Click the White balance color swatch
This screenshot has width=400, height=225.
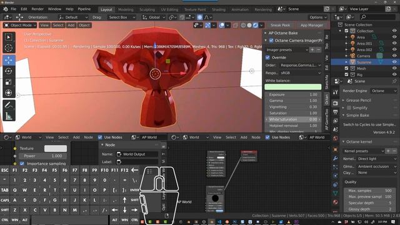293,87
